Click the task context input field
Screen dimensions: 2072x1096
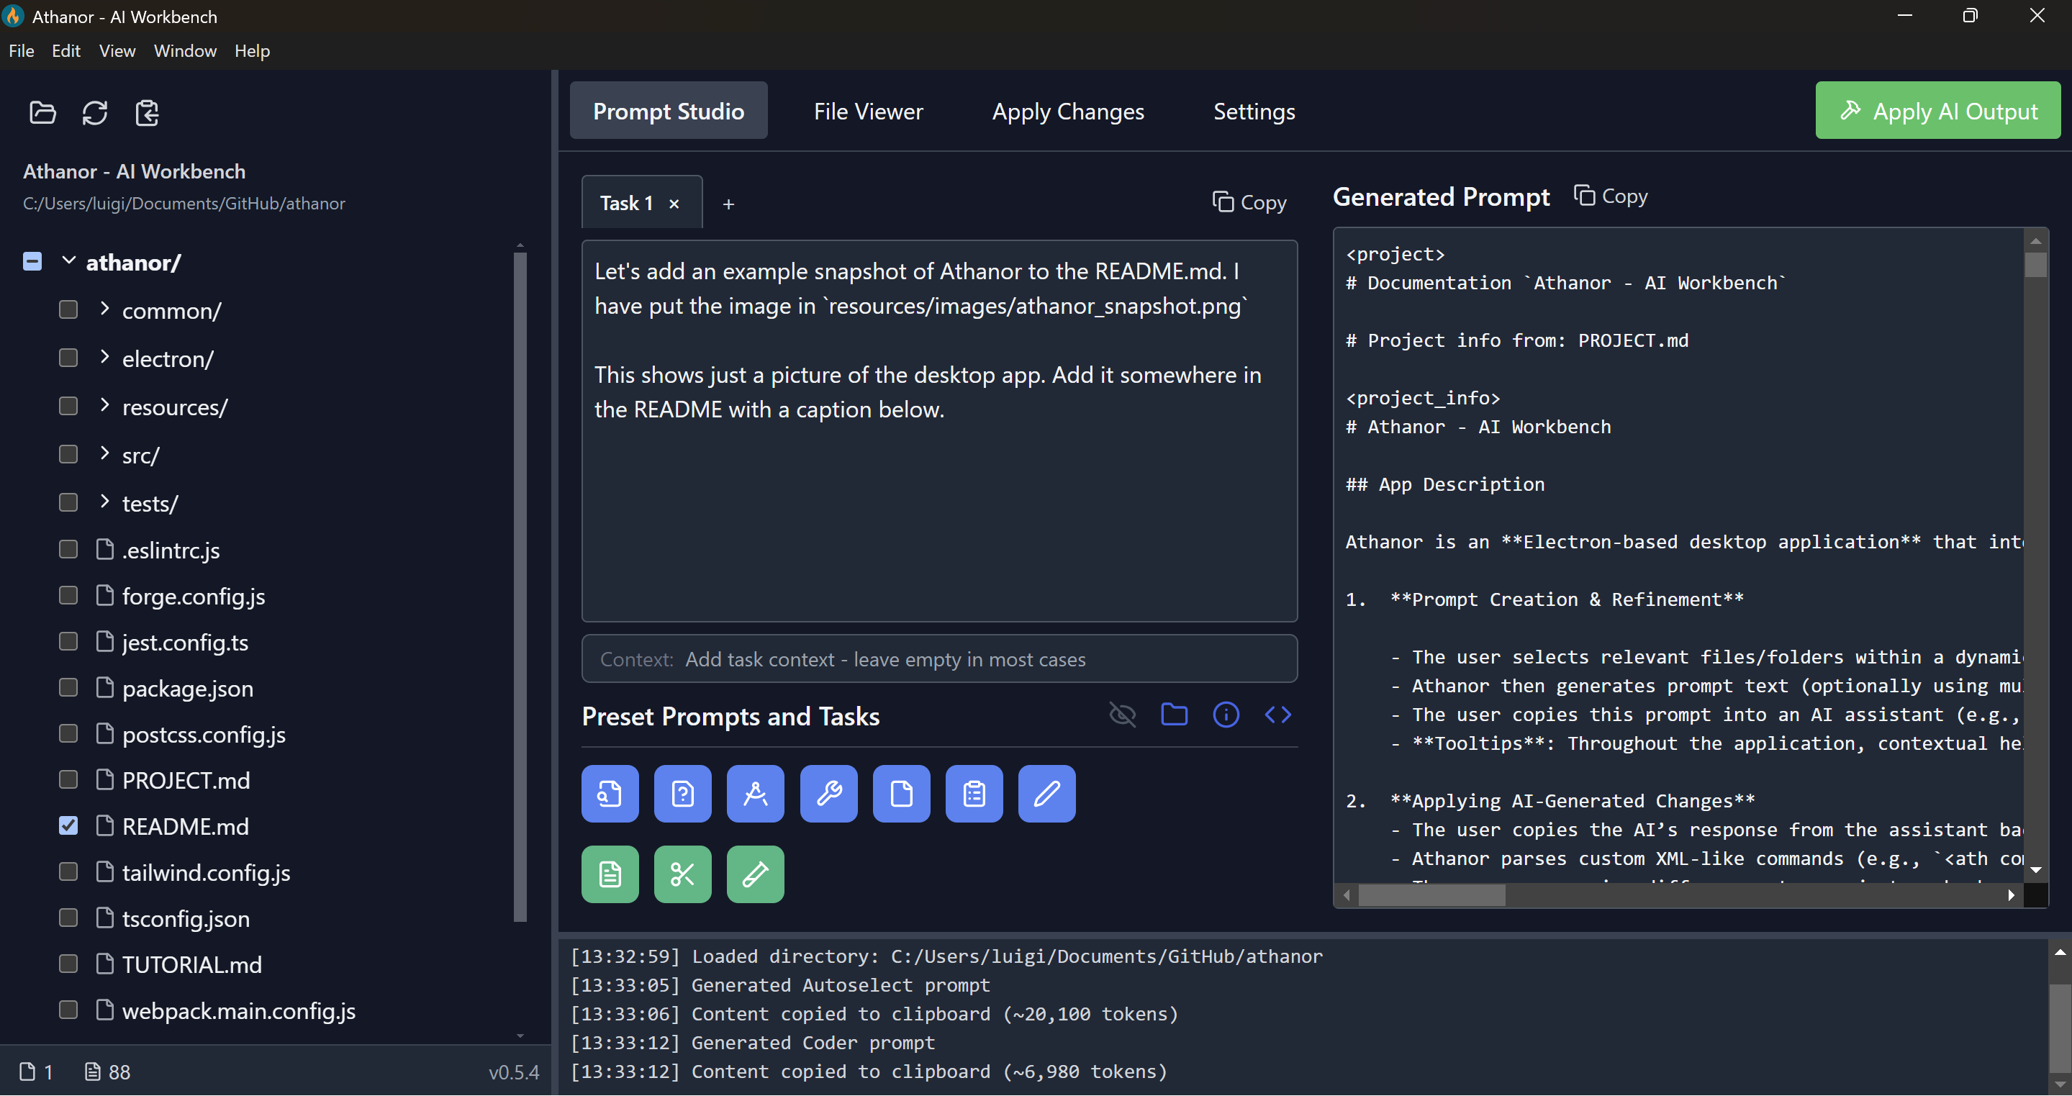point(939,659)
